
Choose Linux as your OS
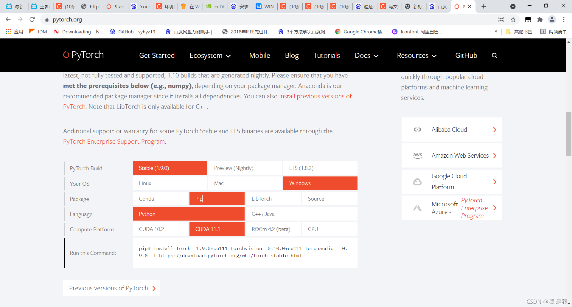[x=170, y=183]
